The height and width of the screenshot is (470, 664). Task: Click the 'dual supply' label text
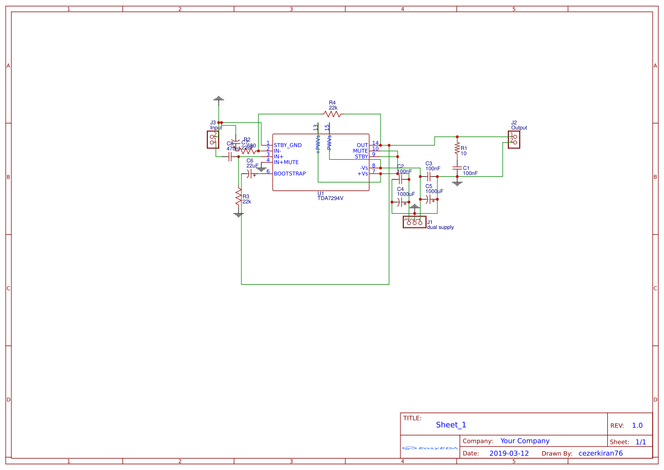[440, 227]
